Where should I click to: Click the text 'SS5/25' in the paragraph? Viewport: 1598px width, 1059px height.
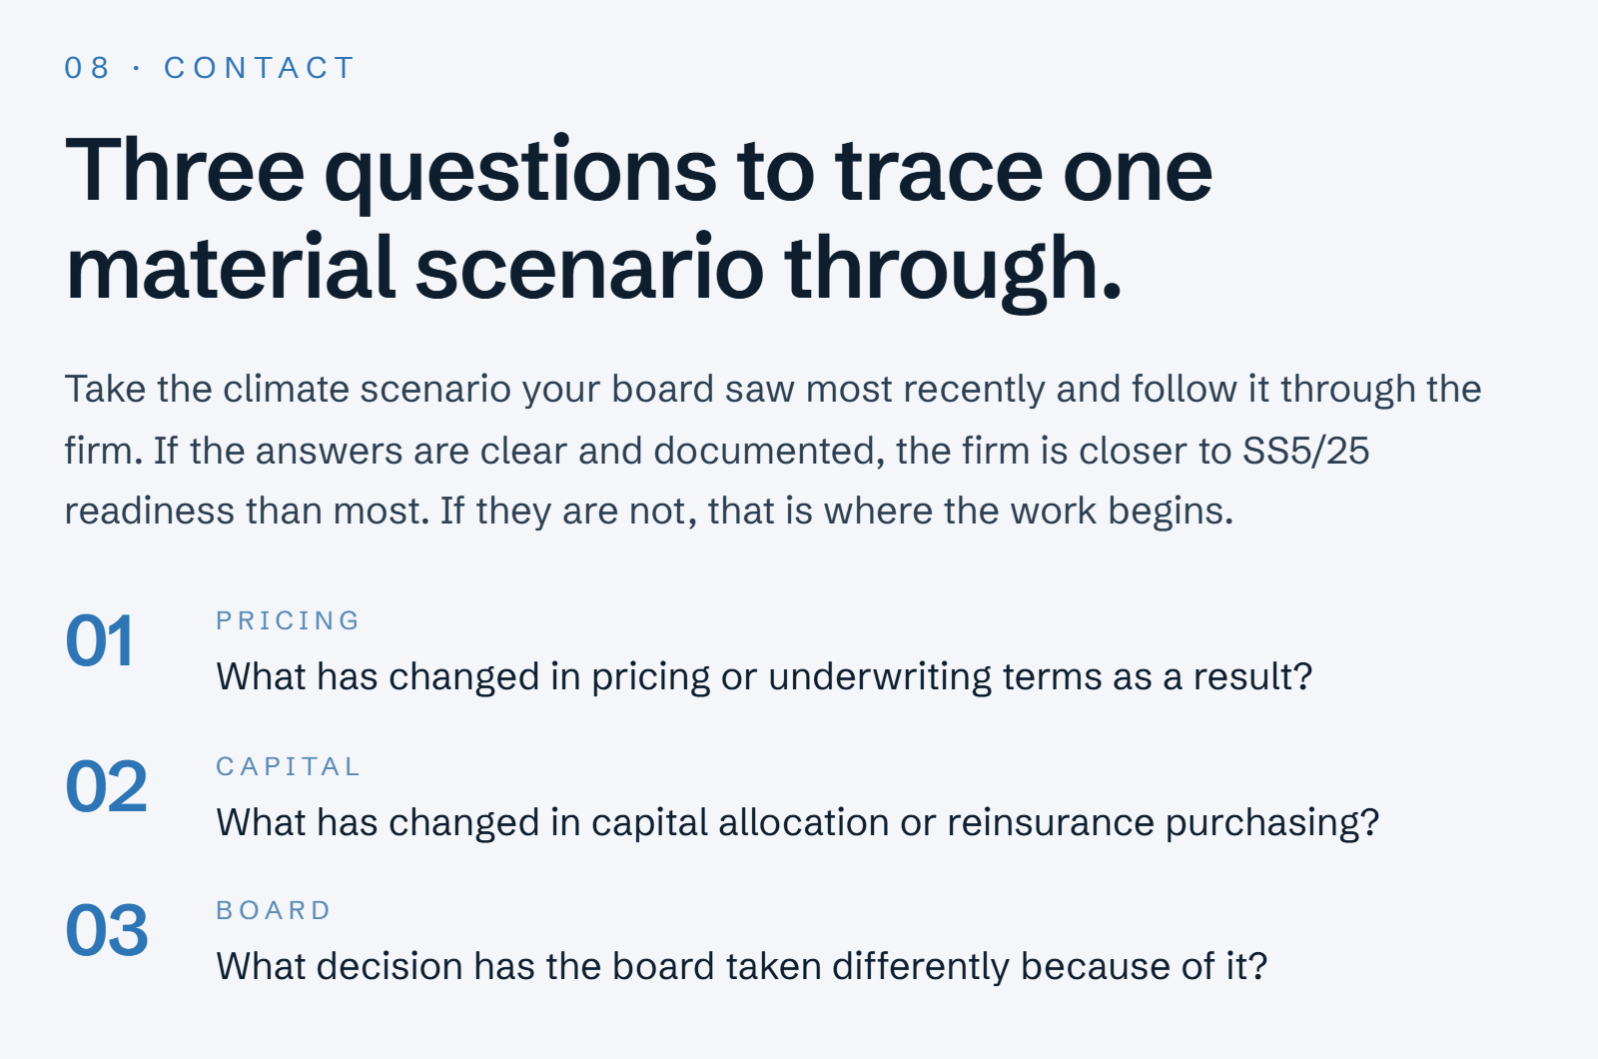pos(1305,452)
